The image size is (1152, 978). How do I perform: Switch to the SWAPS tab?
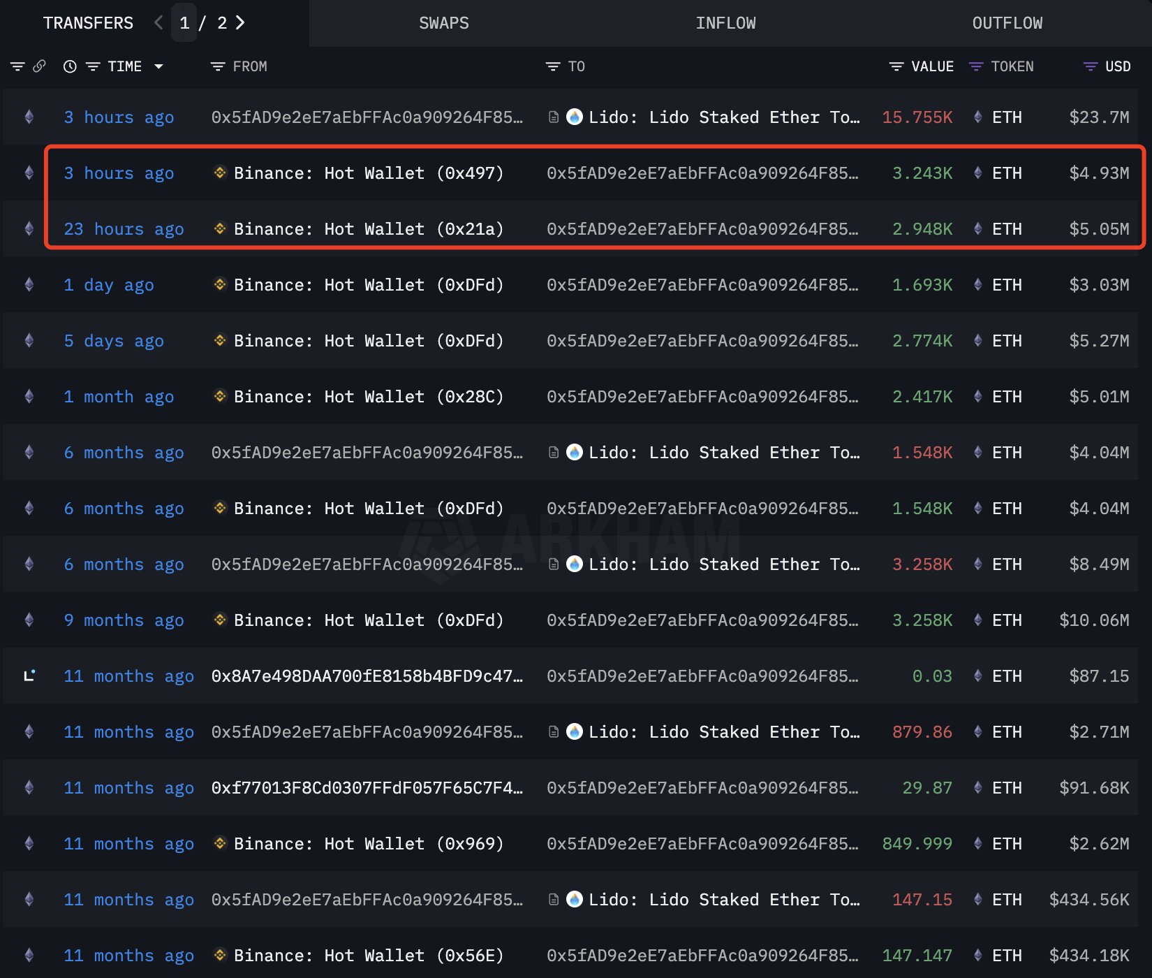[x=444, y=23]
